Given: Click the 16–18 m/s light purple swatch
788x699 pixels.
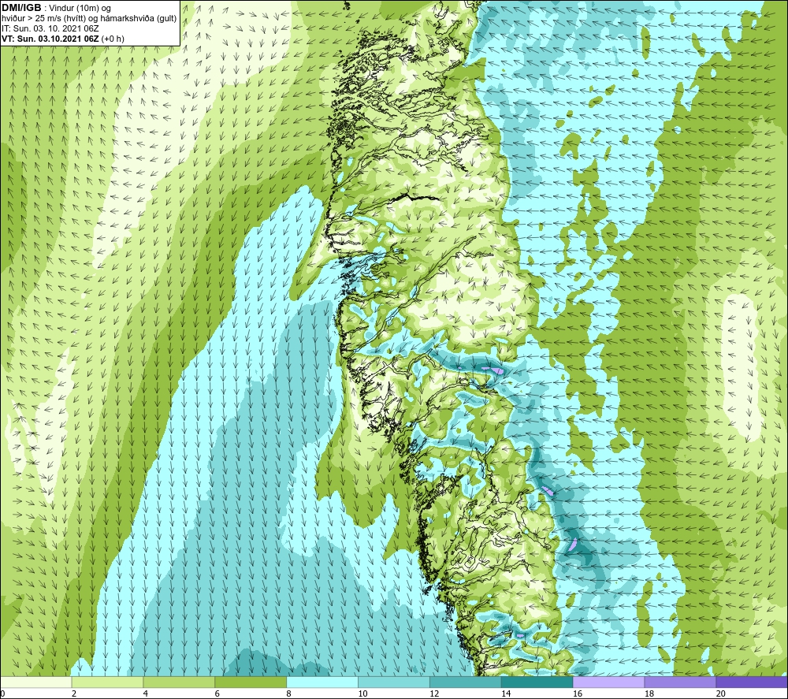Looking at the screenshot, I should point(608,682).
